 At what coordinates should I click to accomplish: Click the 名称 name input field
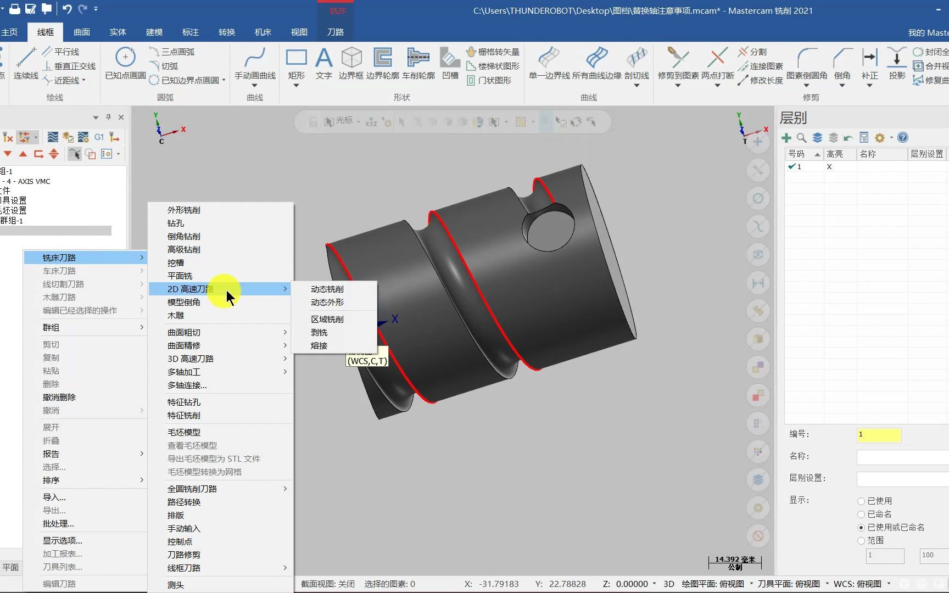pyautogui.click(x=902, y=457)
